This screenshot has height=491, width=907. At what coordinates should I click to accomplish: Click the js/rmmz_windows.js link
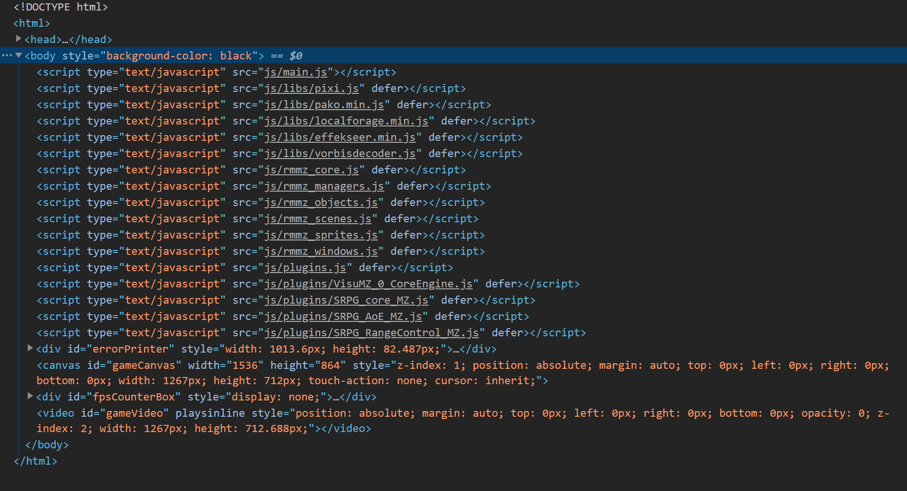pyautogui.click(x=321, y=251)
